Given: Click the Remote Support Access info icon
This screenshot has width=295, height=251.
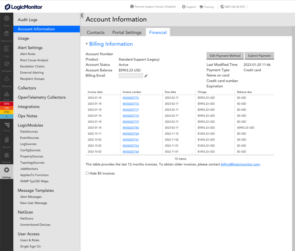Looking at the screenshot, I should [x=132, y=7].
